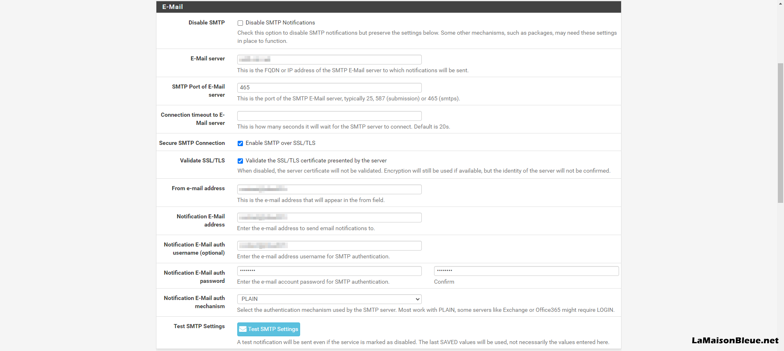784x351 pixels.
Task: Click the bold Disable SMTP row label
Action: [206, 23]
